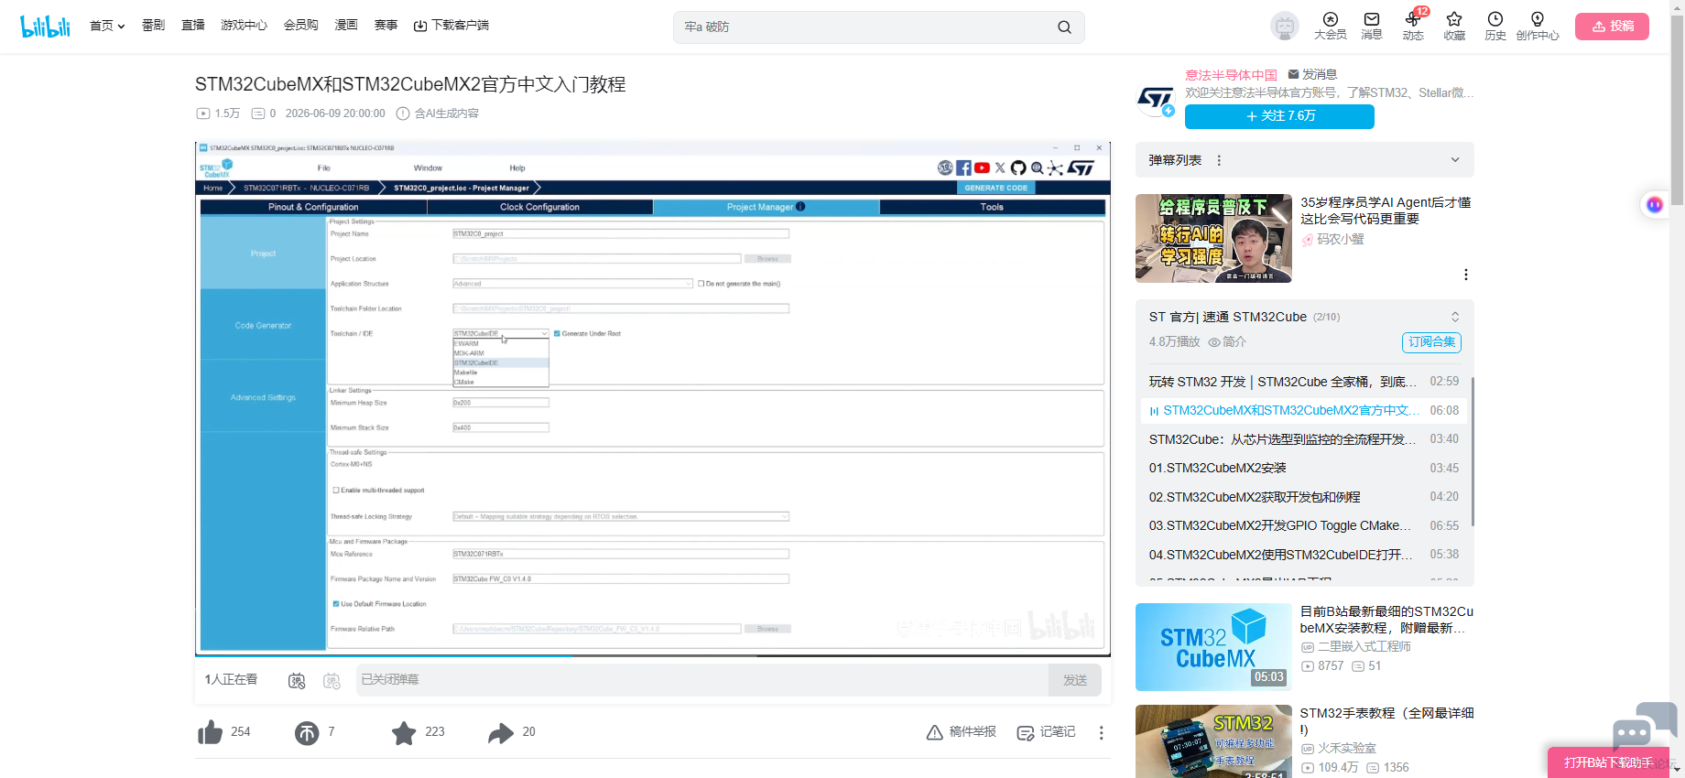Open the more options dots beside 记笔记
Viewport: 1685px width, 778px height.
click(1101, 732)
